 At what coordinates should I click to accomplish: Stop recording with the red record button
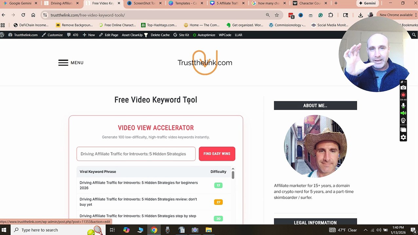403,95
